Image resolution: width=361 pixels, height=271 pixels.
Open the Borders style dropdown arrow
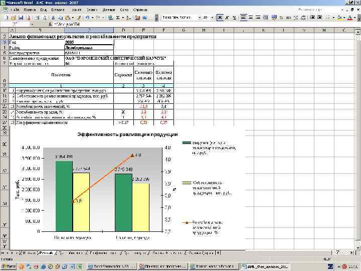click(333, 18)
